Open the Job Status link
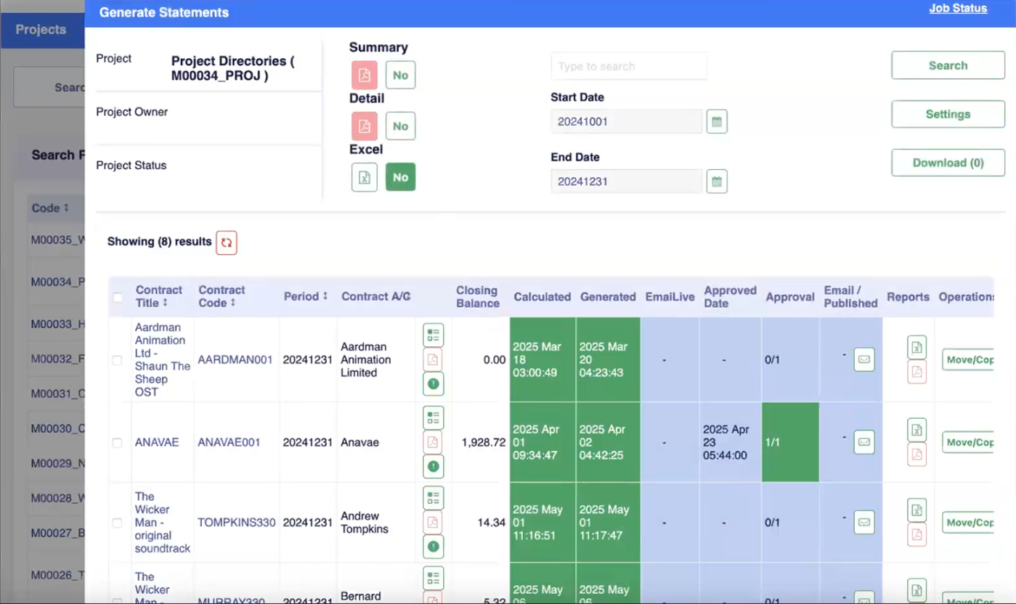 (x=958, y=9)
